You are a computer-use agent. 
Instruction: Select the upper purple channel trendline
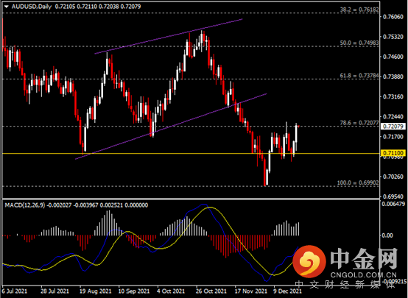point(169,36)
